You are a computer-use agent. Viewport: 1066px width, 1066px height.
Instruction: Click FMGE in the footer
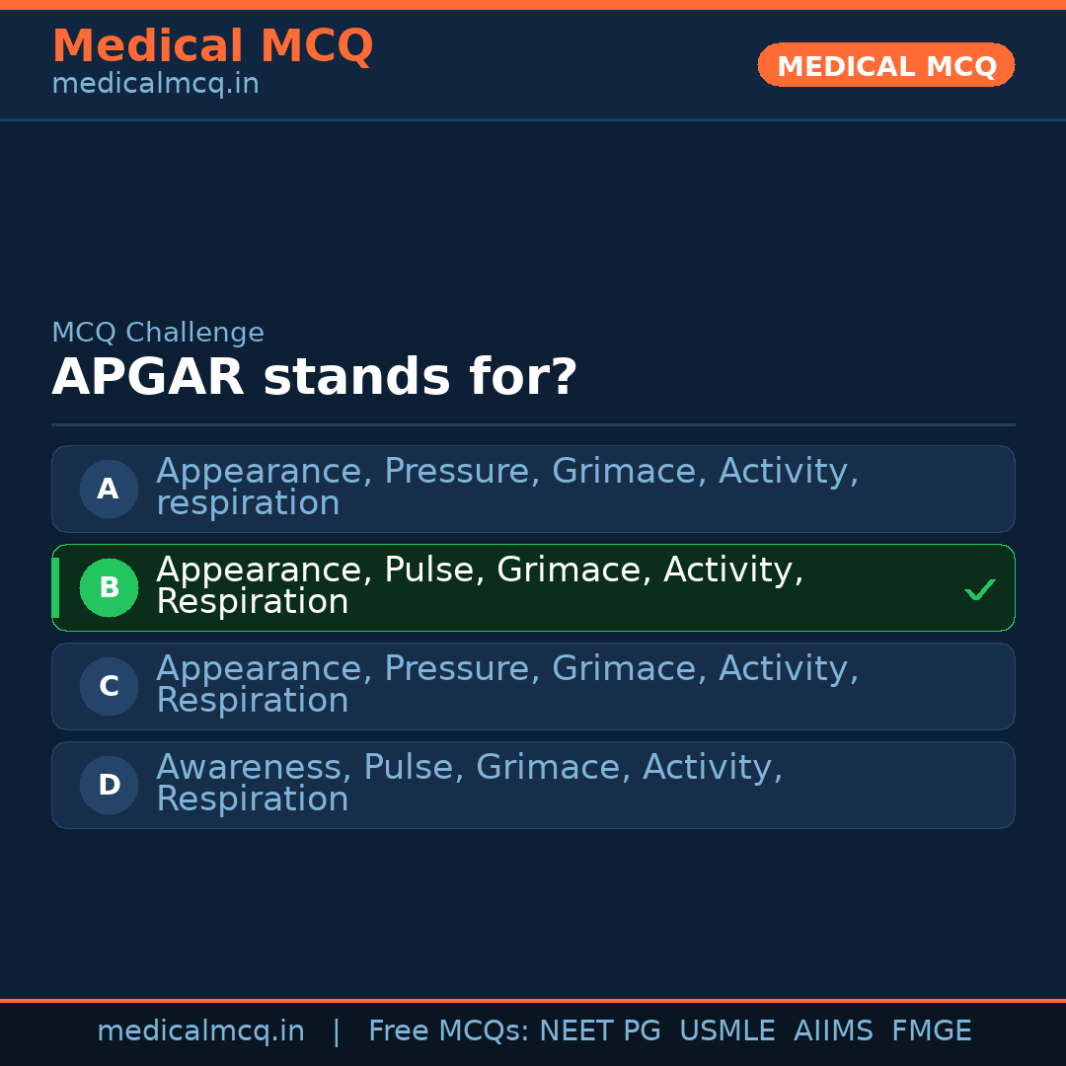coord(932,1031)
